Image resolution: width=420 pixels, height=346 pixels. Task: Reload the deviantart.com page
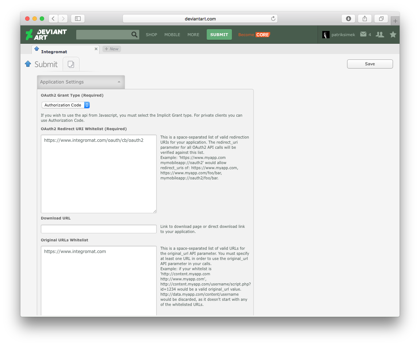pyautogui.click(x=273, y=19)
